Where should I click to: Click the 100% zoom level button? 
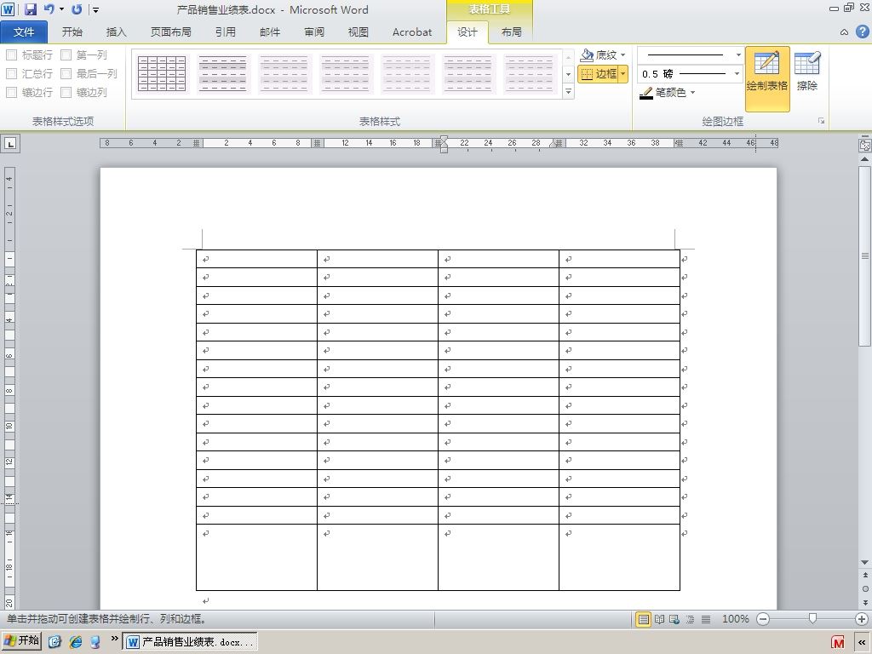(x=735, y=619)
